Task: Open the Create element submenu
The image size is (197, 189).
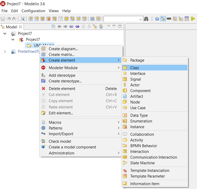Action: [x=80, y=60]
